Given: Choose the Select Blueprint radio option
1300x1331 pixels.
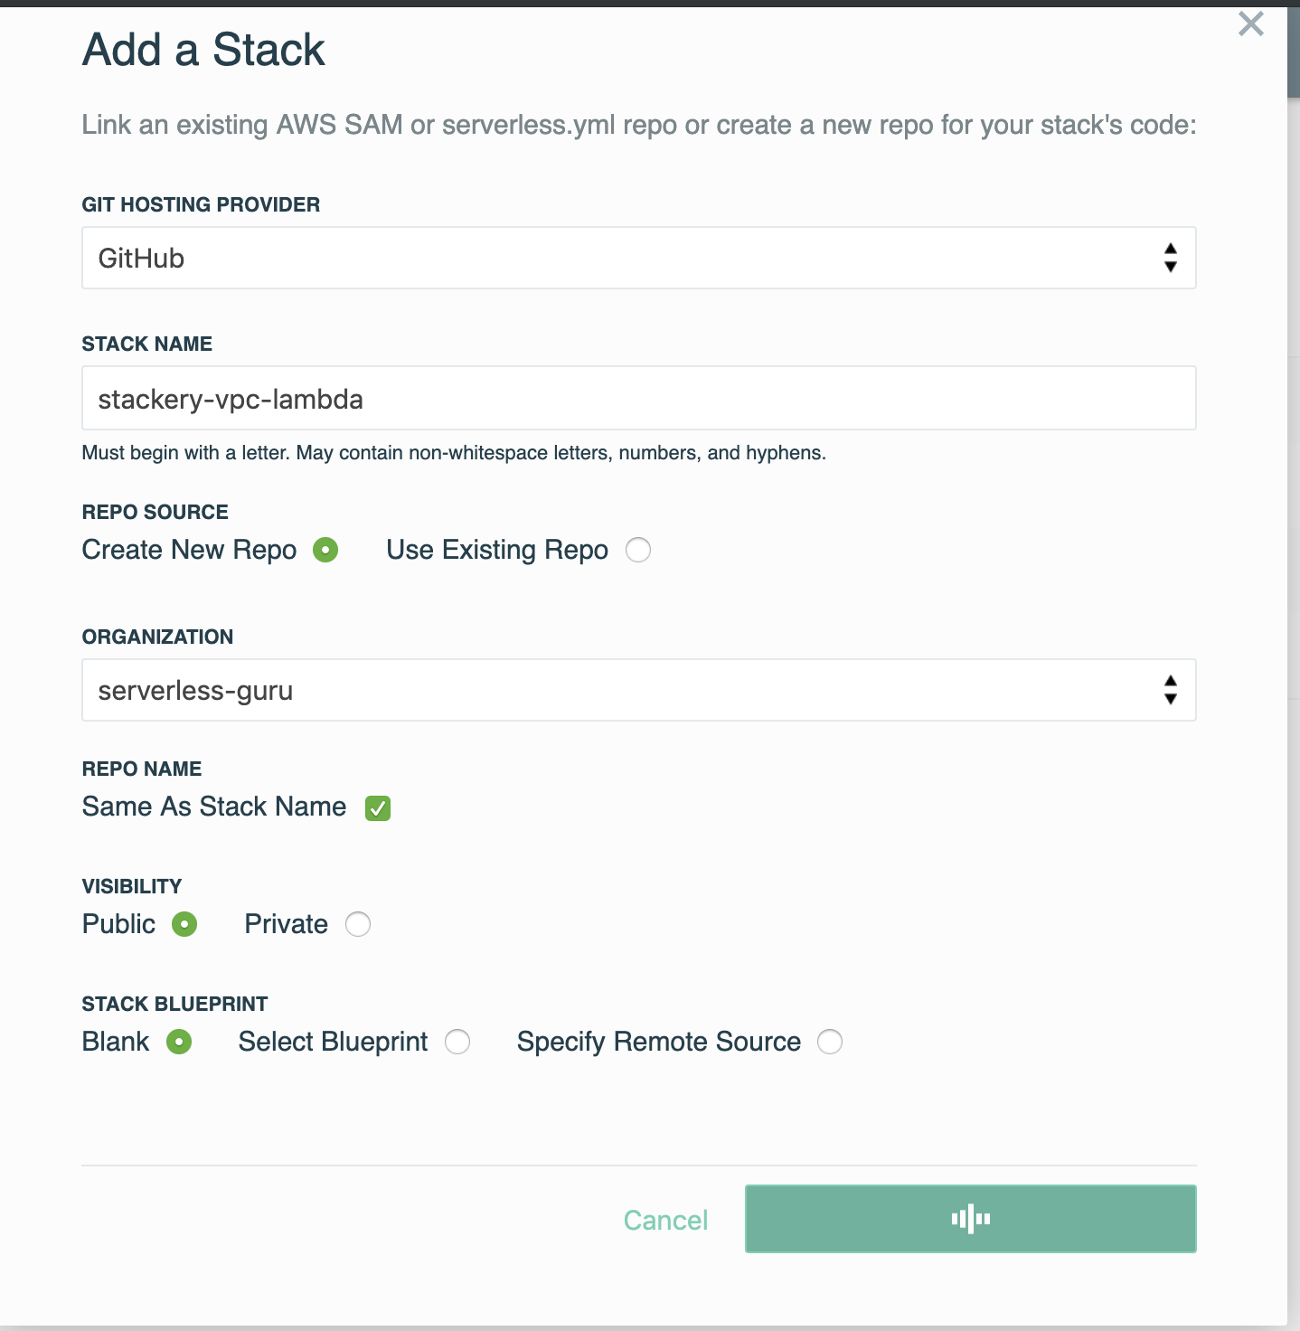Looking at the screenshot, I should coord(457,1042).
